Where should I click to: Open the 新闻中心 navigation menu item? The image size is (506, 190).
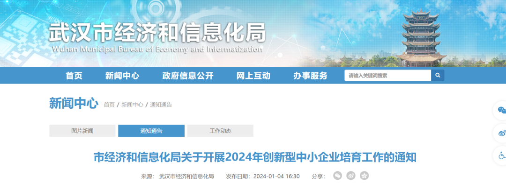pos(122,76)
